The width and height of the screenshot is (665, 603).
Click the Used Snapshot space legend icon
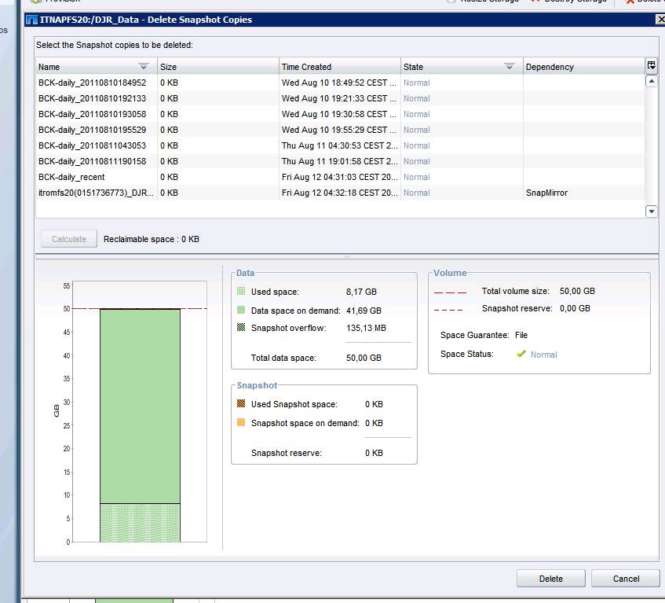point(241,404)
